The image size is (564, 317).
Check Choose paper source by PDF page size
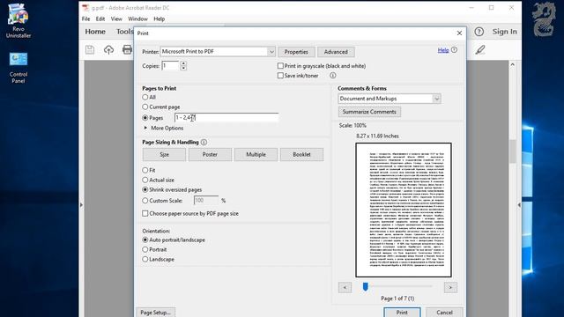tap(145, 213)
